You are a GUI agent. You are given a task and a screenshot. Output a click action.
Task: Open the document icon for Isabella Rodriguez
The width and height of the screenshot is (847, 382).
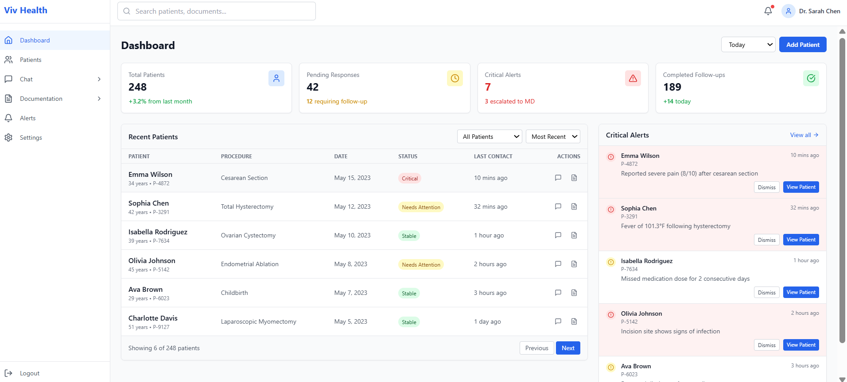point(574,235)
